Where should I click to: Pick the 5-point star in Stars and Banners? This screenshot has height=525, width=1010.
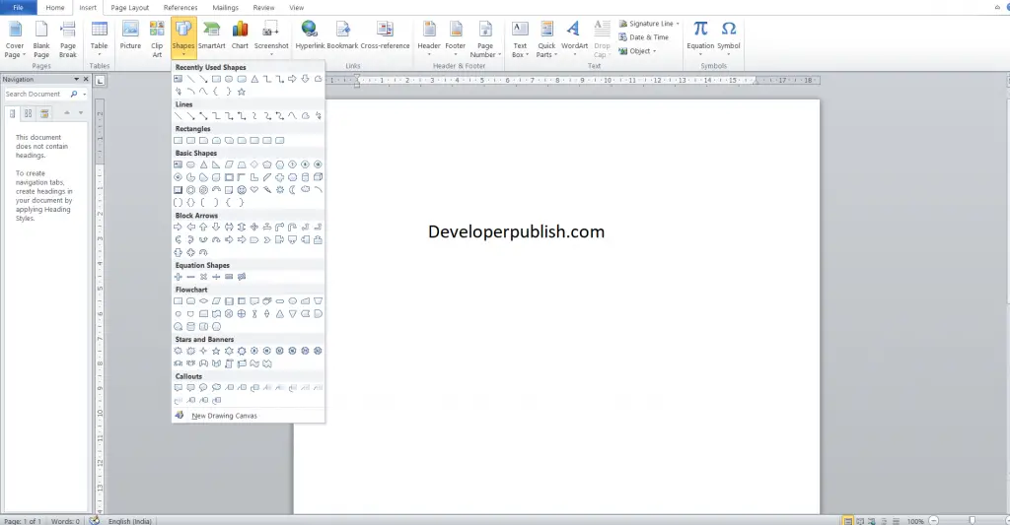216,351
